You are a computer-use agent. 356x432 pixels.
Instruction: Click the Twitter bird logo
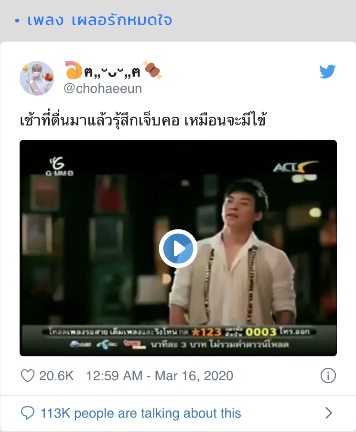[327, 71]
